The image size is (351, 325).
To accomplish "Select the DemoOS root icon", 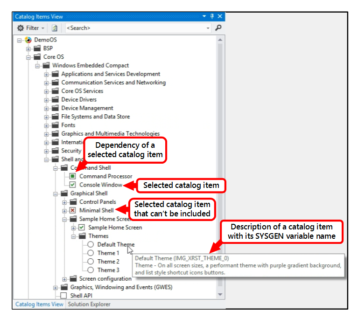I will click(x=28, y=40).
